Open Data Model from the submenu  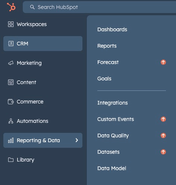(x=111, y=168)
